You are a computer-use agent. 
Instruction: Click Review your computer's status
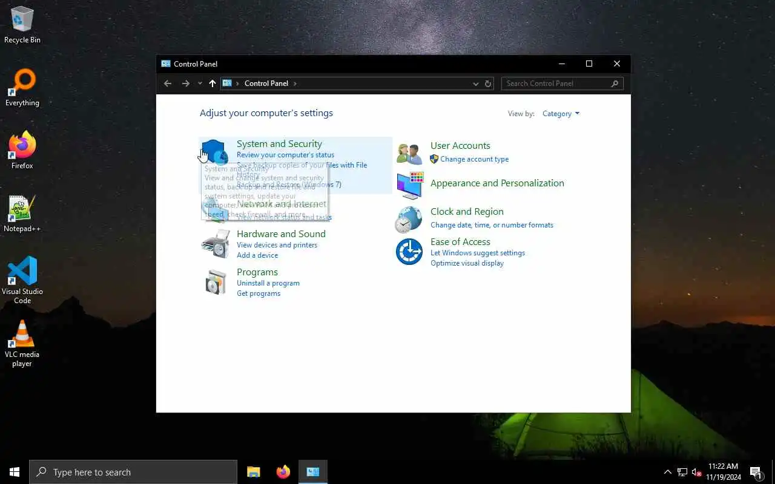click(x=285, y=155)
